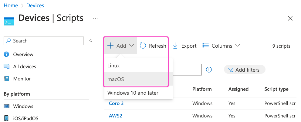Click the All devices icon

(x=6, y=66)
